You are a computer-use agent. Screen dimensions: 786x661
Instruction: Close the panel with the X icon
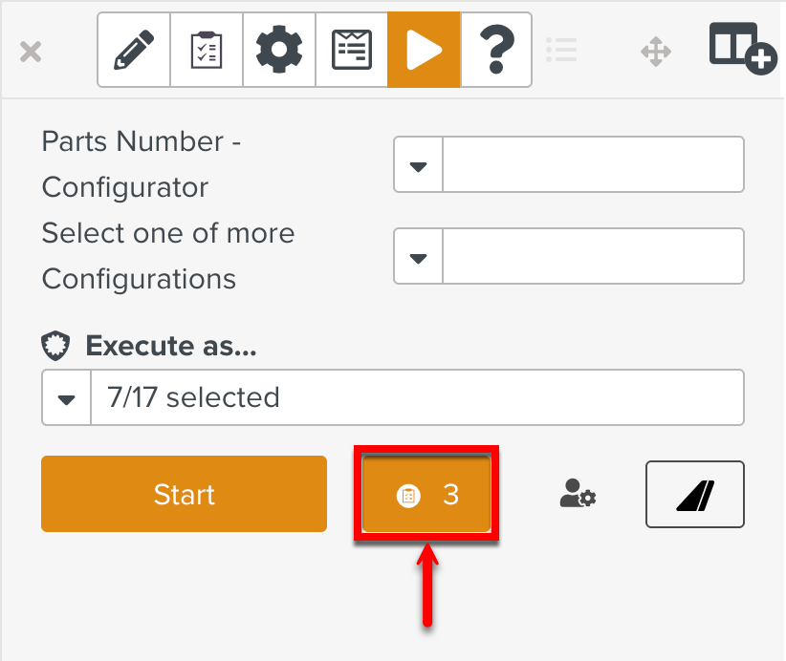[31, 51]
